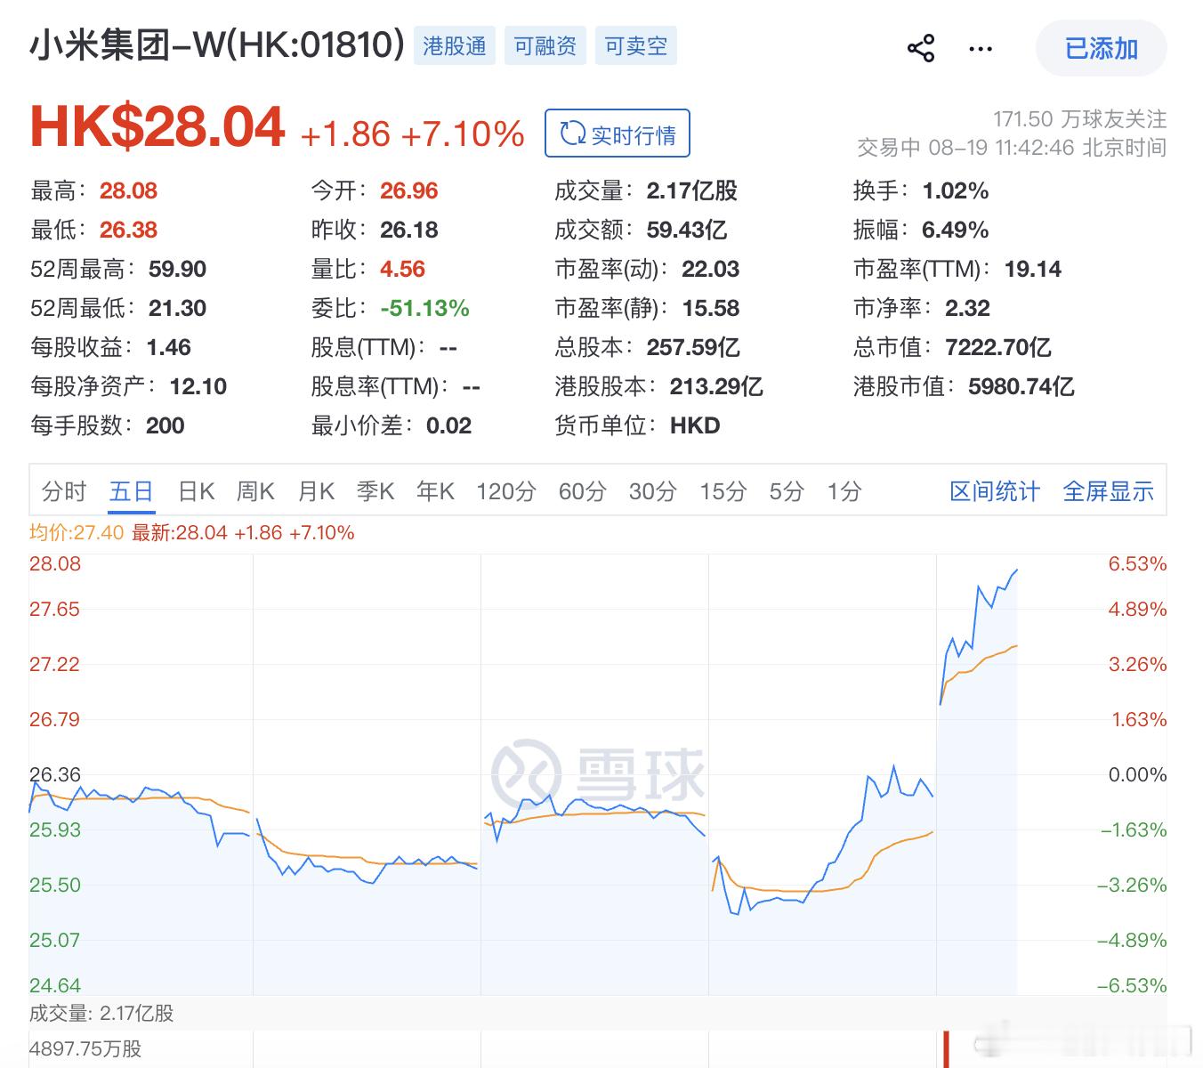Click the 委比 value -51.13%
The width and height of the screenshot is (1203, 1068).
pyautogui.click(x=424, y=308)
